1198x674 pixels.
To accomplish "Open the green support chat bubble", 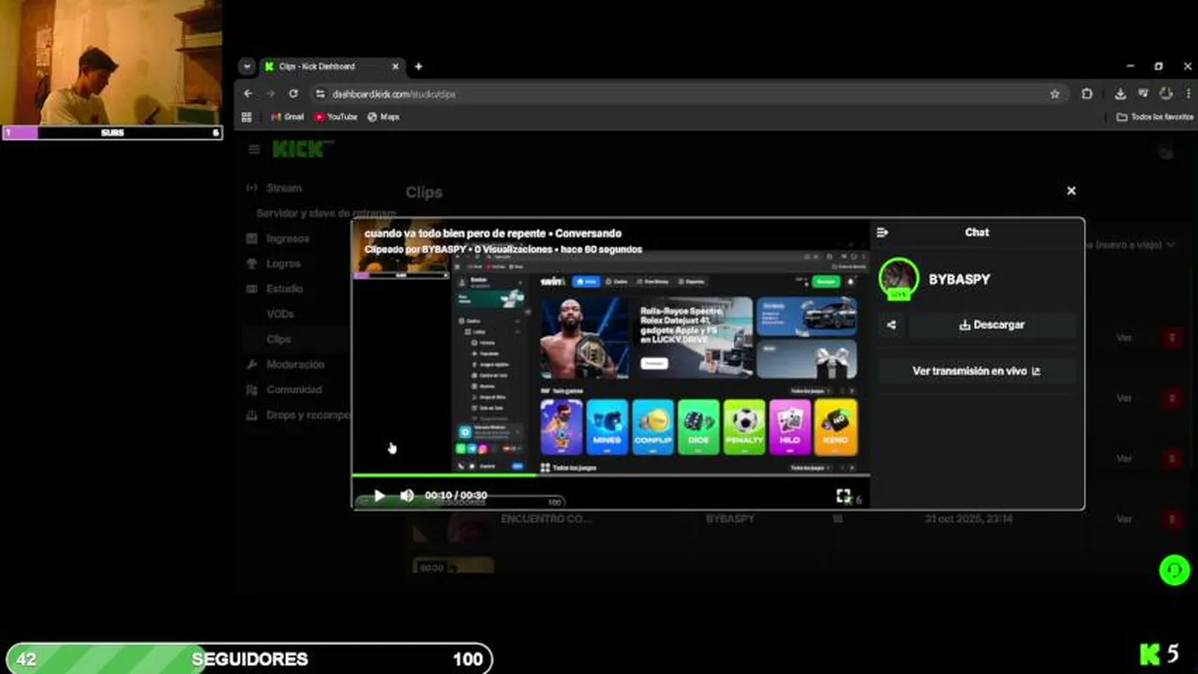I will click(x=1175, y=570).
